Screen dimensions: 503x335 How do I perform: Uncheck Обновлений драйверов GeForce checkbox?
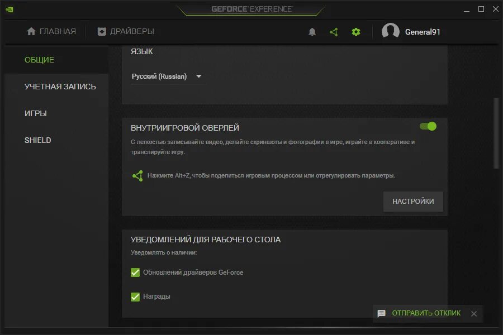pyautogui.click(x=135, y=272)
